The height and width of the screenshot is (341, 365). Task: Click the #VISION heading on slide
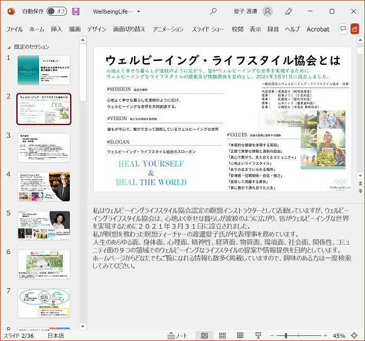click(117, 118)
